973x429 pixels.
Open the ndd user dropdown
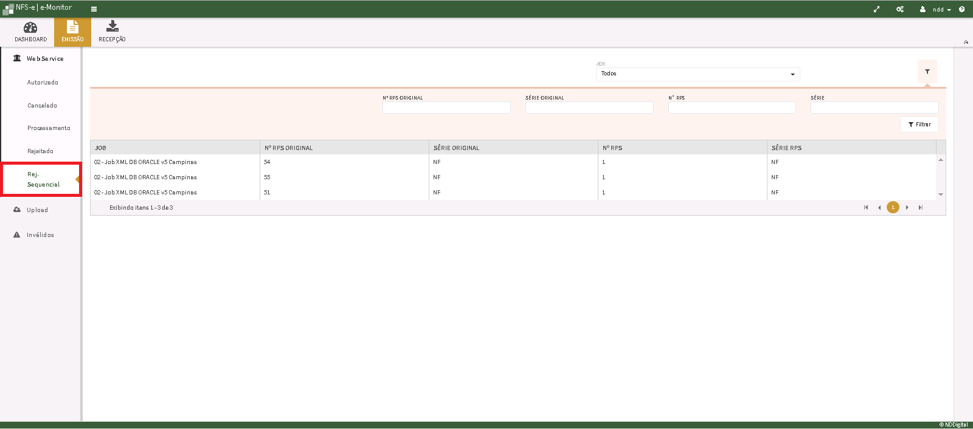coord(937,9)
